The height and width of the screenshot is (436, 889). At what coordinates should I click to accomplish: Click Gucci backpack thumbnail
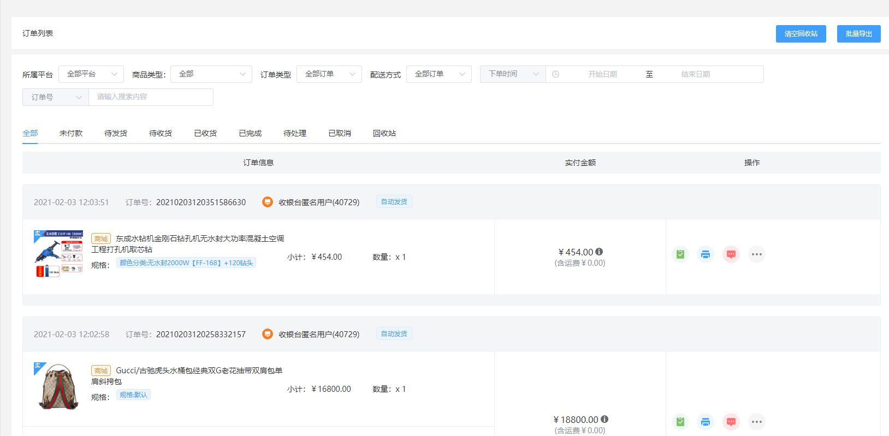[x=58, y=386]
